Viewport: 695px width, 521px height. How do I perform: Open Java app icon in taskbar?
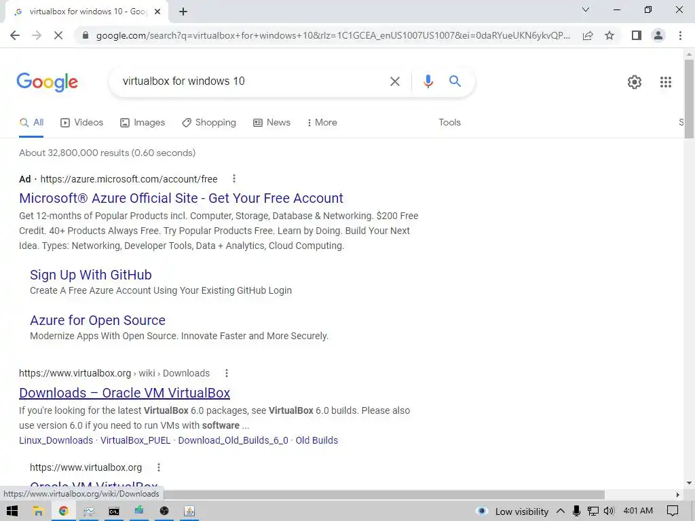[189, 512]
